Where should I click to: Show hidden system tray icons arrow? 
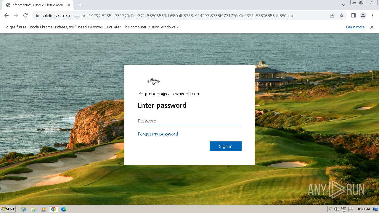[330, 209]
